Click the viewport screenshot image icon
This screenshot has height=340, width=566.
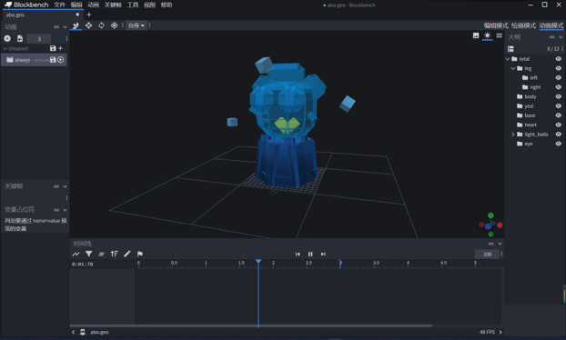tap(476, 35)
